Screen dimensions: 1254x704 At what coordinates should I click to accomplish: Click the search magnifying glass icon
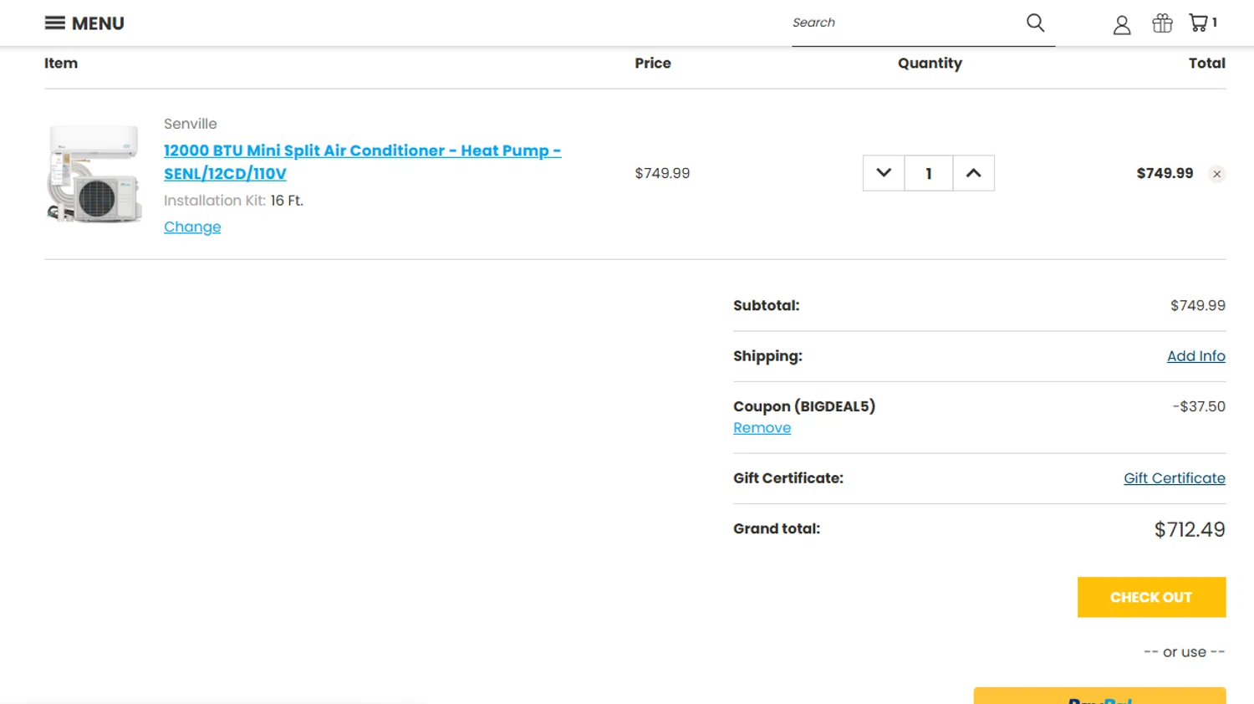1035,23
